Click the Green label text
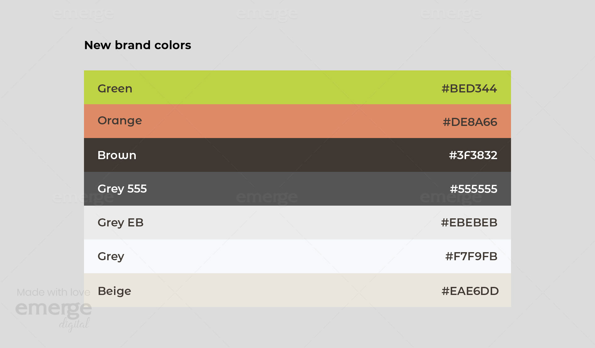The image size is (595, 348). tap(115, 89)
